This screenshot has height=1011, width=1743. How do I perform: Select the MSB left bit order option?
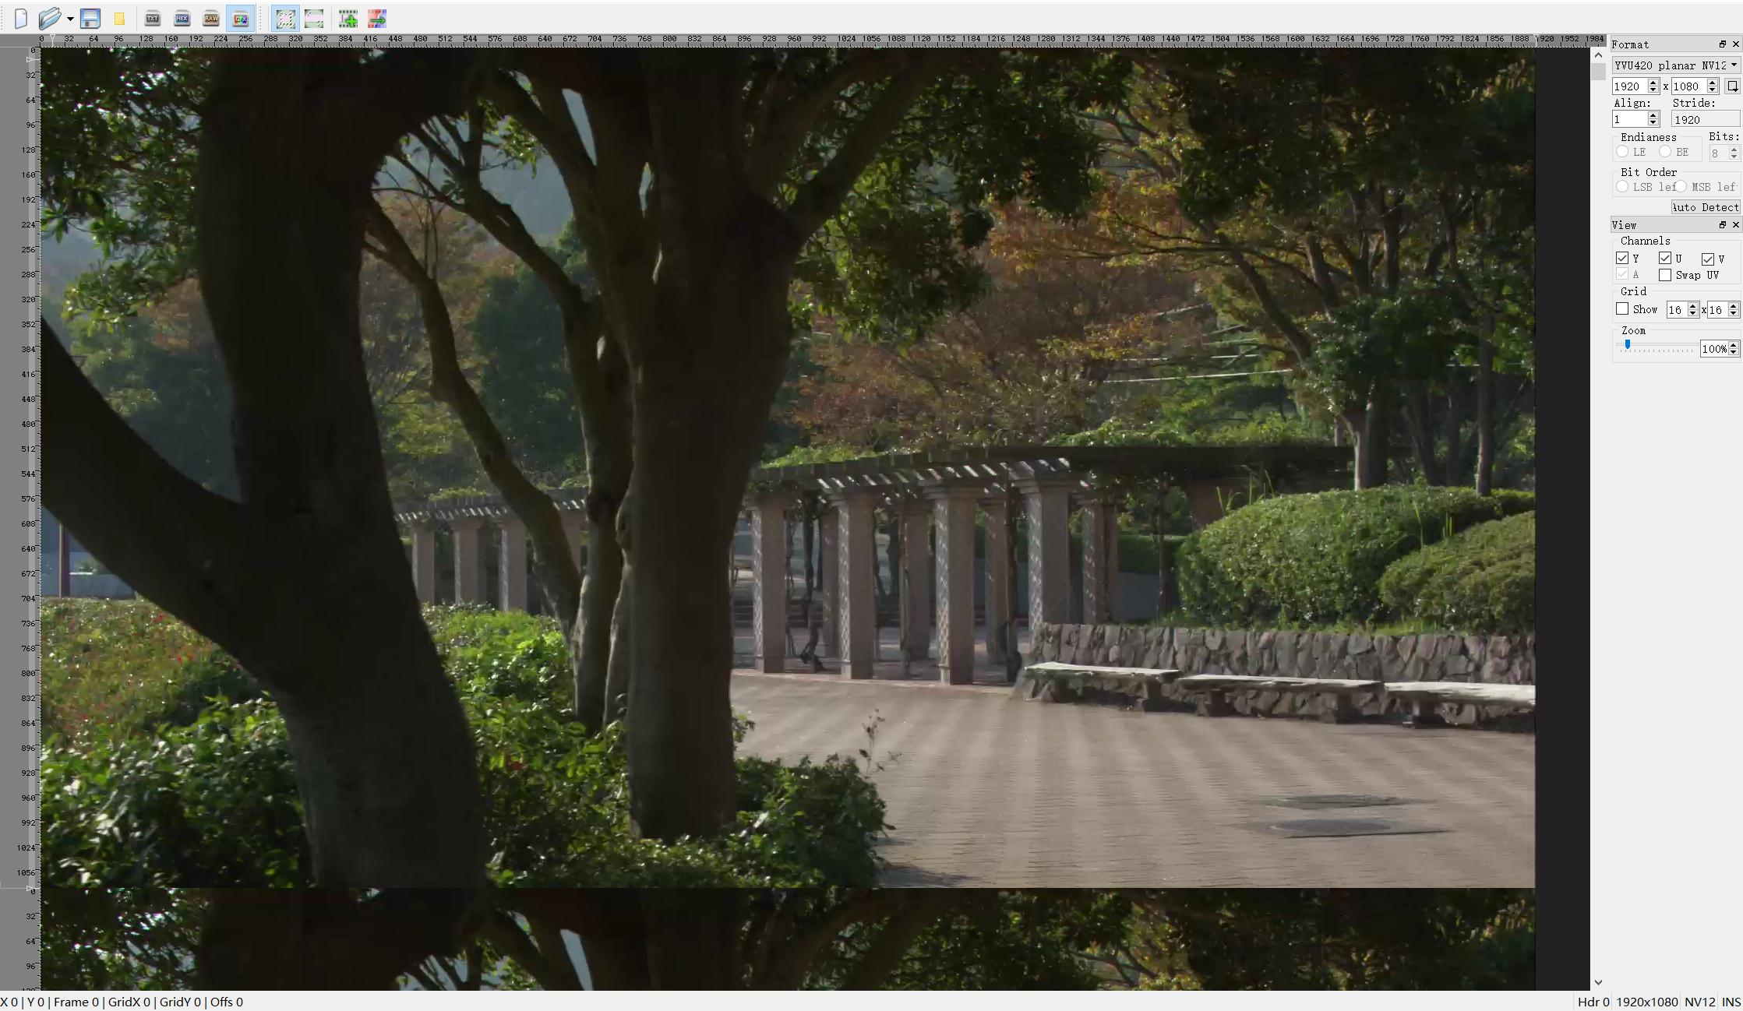pos(1681,187)
